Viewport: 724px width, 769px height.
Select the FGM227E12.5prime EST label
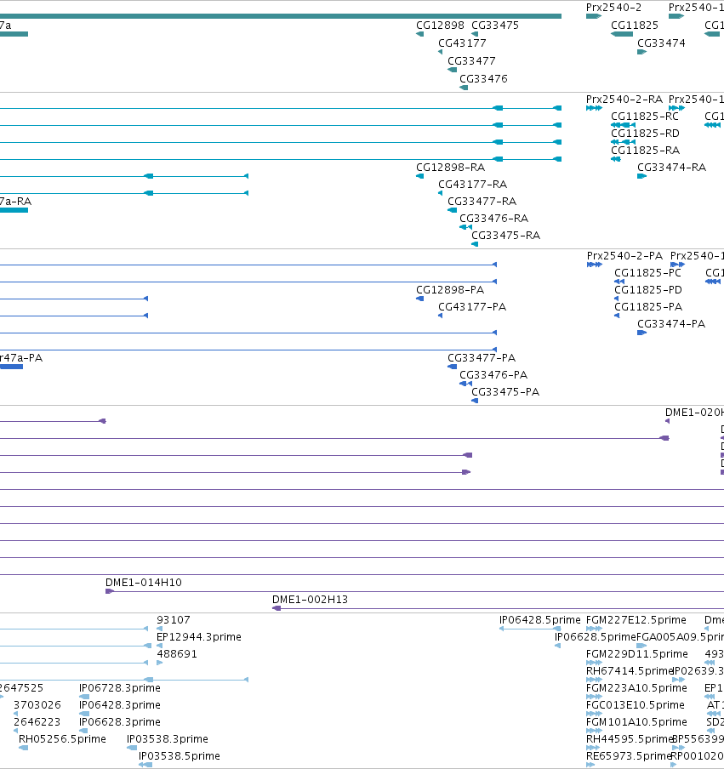point(636,620)
